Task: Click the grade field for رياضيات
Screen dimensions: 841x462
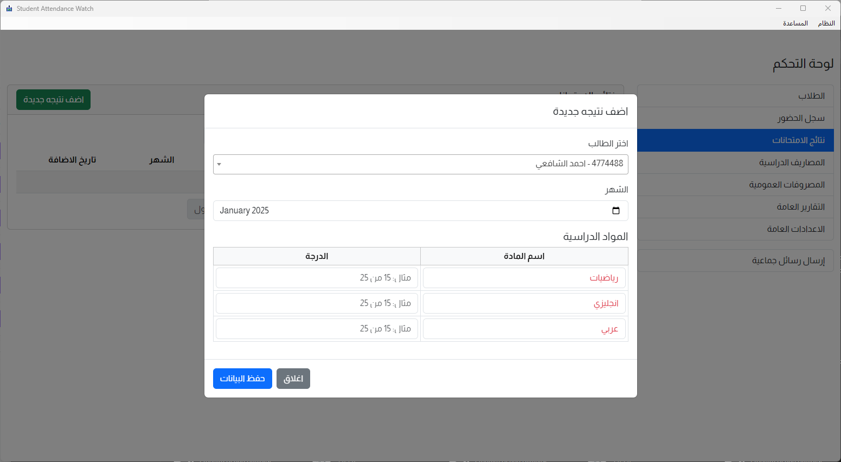Action: coord(317,278)
